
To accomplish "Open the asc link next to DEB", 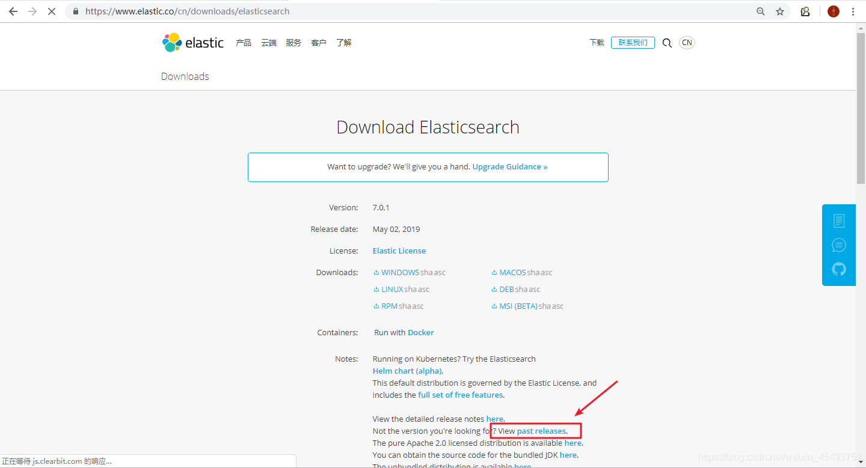I will click(x=534, y=290).
